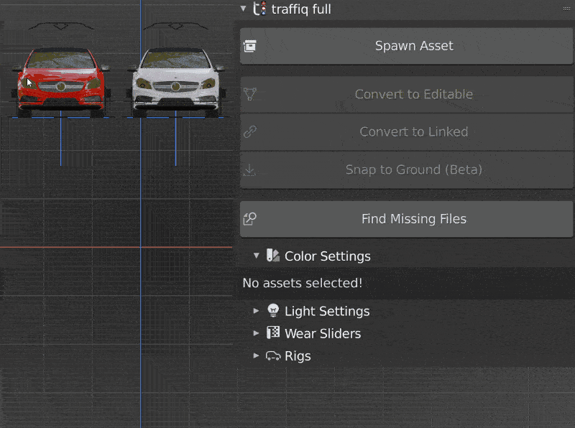Click Convert to Linked button
This screenshot has height=428, width=575.
click(406, 132)
